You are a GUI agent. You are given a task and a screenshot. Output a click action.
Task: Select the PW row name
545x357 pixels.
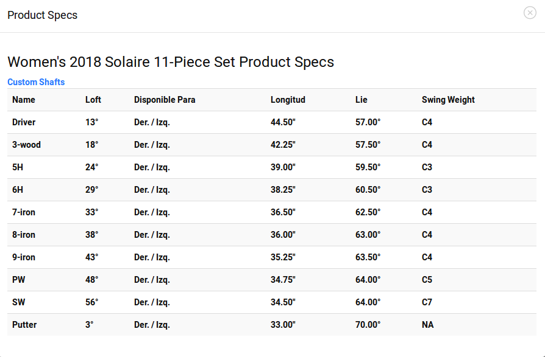point(18,280)
